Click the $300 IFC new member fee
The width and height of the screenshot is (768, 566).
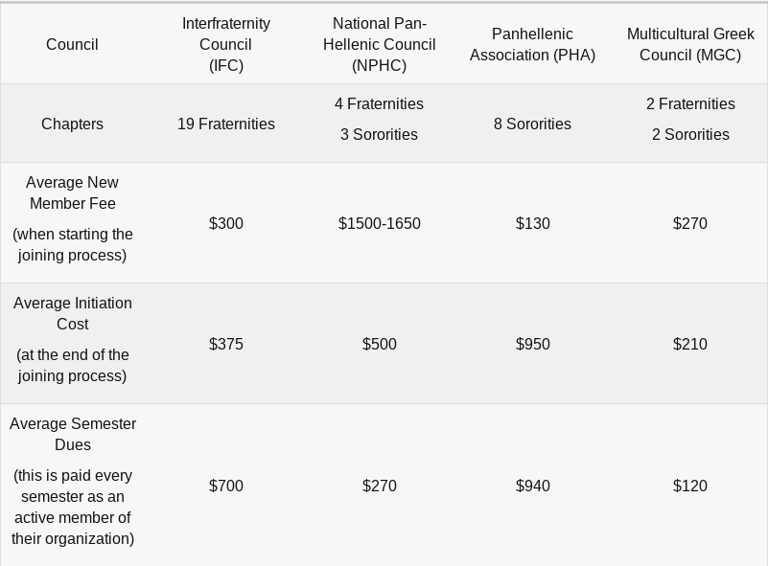coord(226,223)
